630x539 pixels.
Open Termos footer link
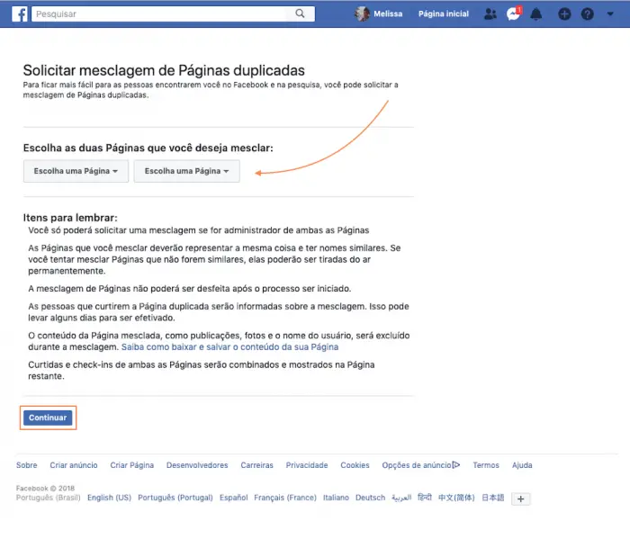coord(486,465)
